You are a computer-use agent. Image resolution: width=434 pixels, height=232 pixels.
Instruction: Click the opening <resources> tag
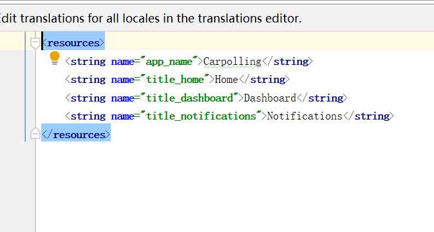pos(73,43)
